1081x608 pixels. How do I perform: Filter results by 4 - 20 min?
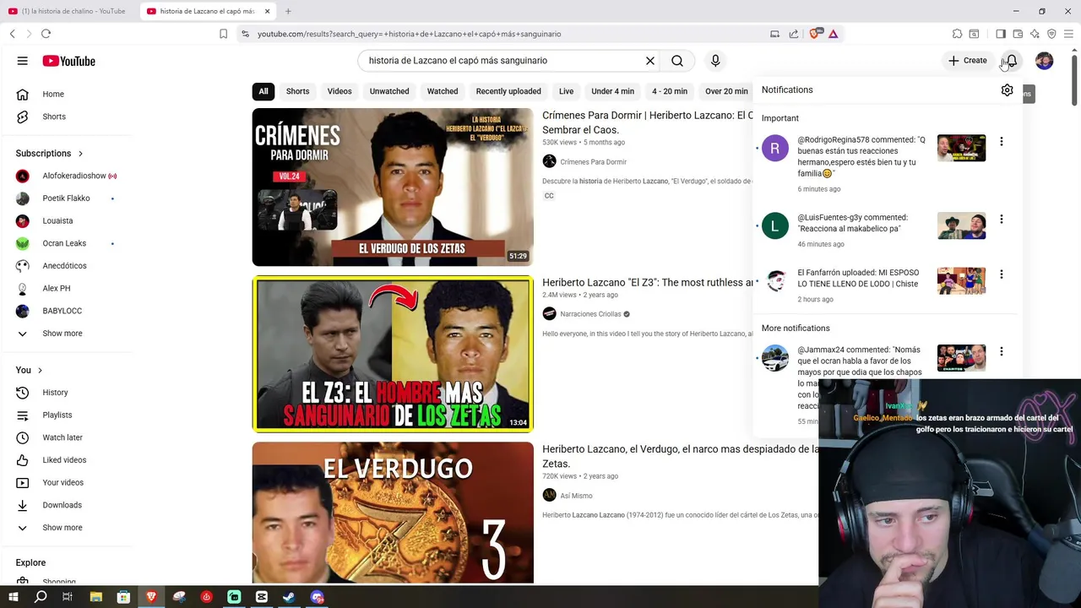[x=670, y=91]
